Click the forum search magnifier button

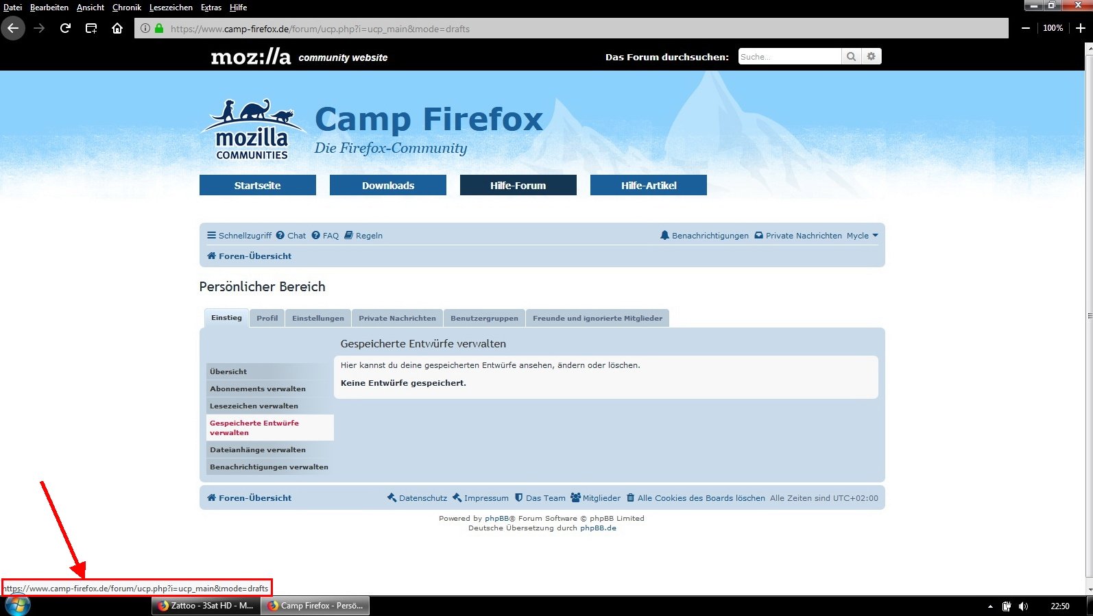[851, 56]
